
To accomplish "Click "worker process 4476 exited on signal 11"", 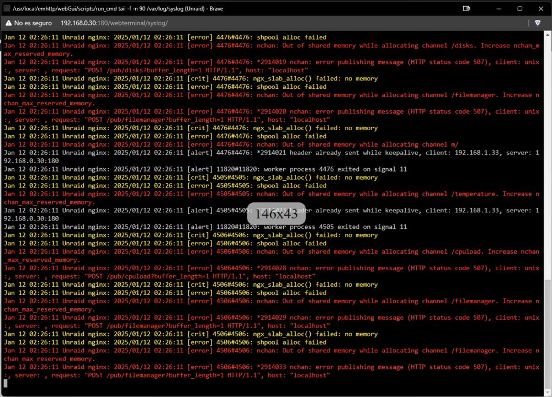I will (x=335, y=169).
